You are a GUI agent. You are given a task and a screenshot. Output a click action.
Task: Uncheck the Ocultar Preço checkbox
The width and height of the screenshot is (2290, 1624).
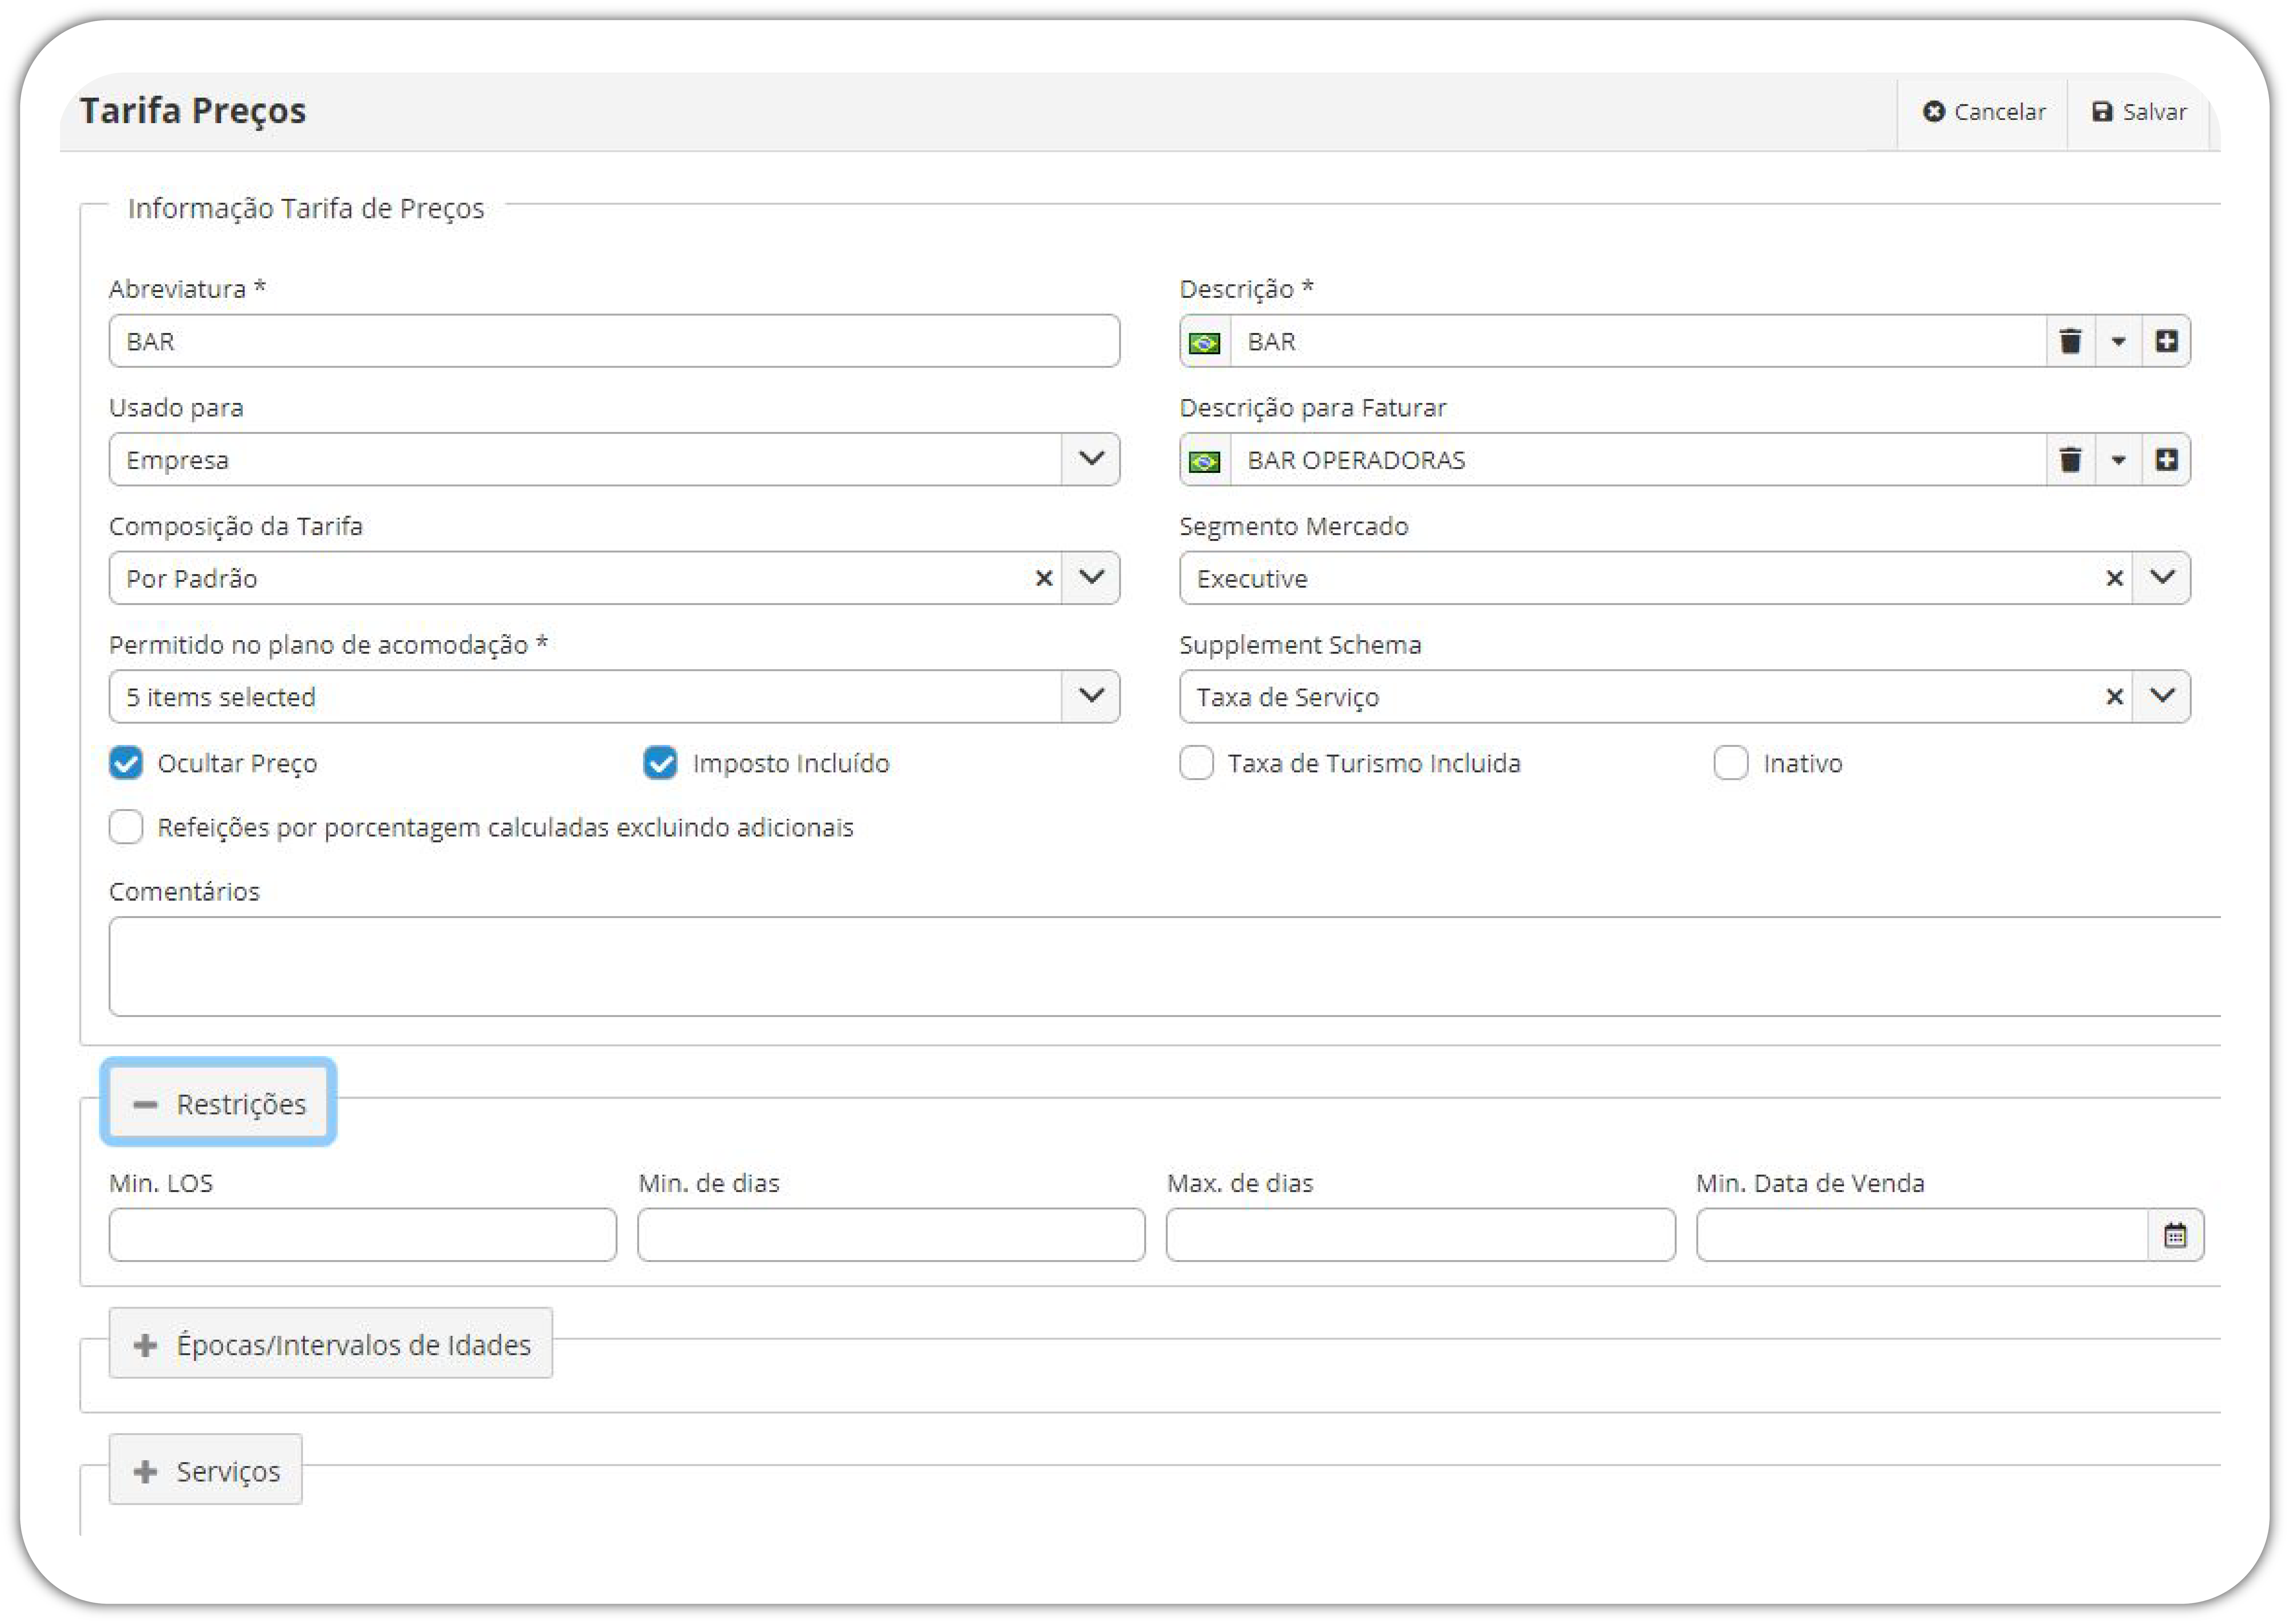(x=126, y=763)
